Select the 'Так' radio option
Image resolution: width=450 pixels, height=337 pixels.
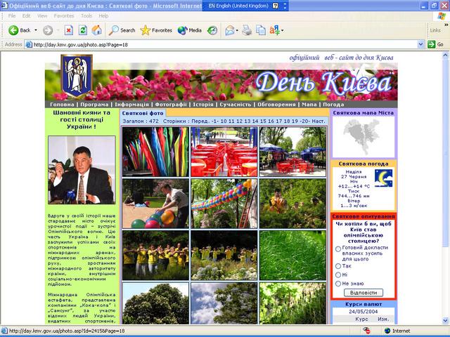338,266
